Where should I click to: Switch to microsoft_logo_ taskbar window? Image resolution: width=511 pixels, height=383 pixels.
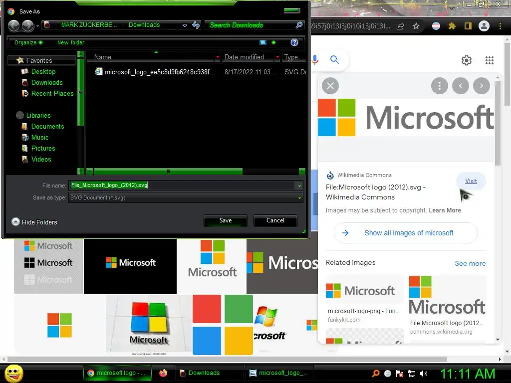click(x=278, y=373)
